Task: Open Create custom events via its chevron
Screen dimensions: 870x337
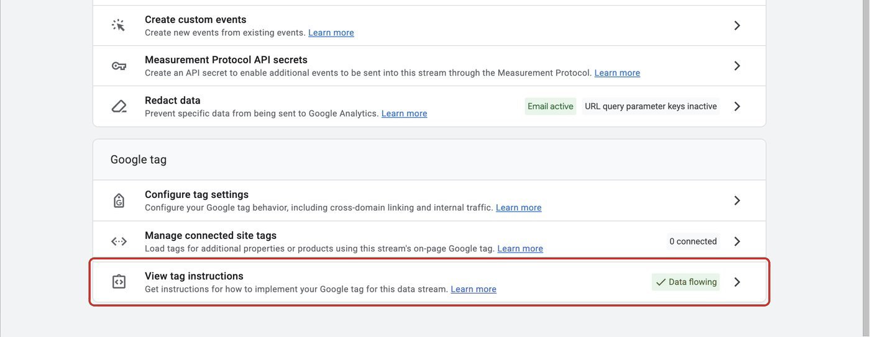Action: click(737, 25)
